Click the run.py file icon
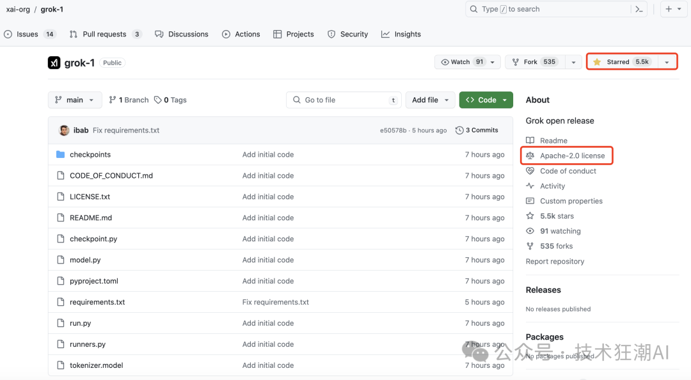The height and width of the screenshot is (380, 691). coord(60,323)
